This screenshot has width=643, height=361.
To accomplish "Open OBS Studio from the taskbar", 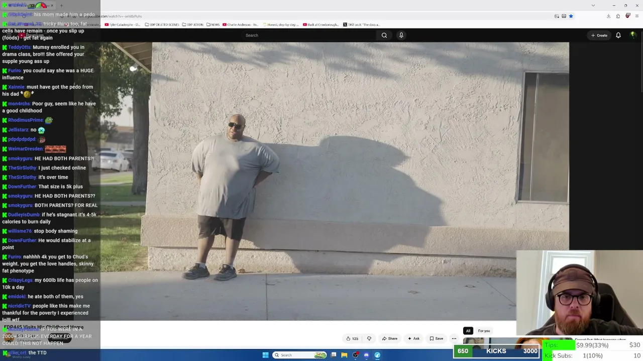I will (x=355, y=355).
